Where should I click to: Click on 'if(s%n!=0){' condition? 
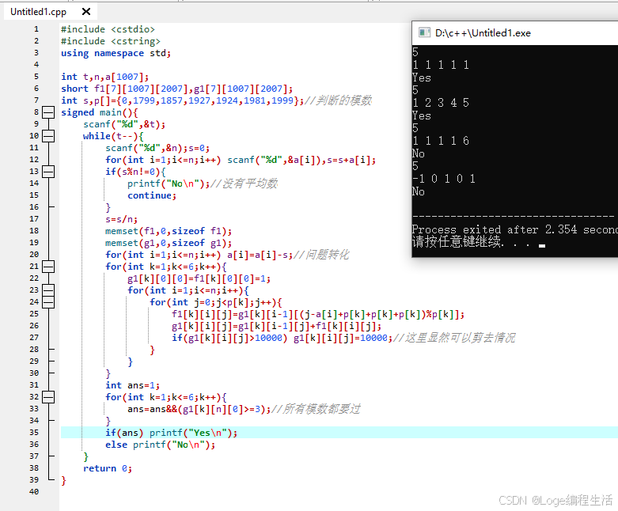135,172
